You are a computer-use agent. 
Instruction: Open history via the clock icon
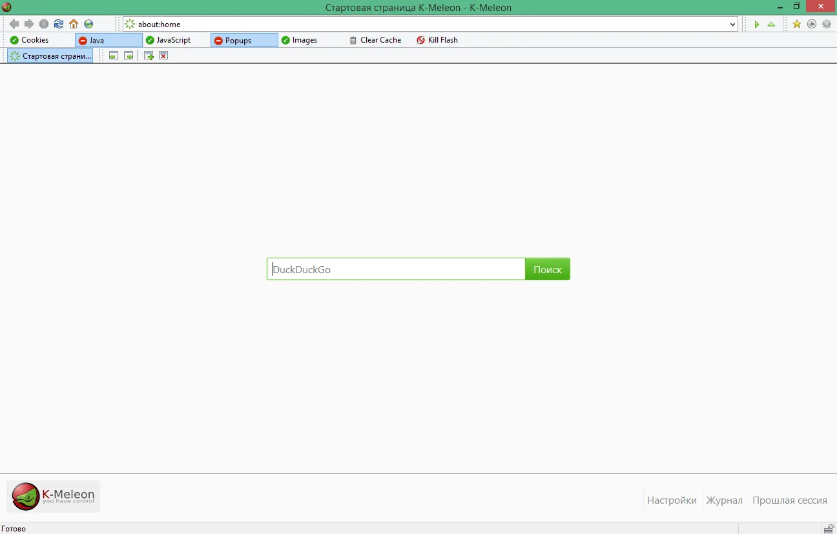[812, 24]
